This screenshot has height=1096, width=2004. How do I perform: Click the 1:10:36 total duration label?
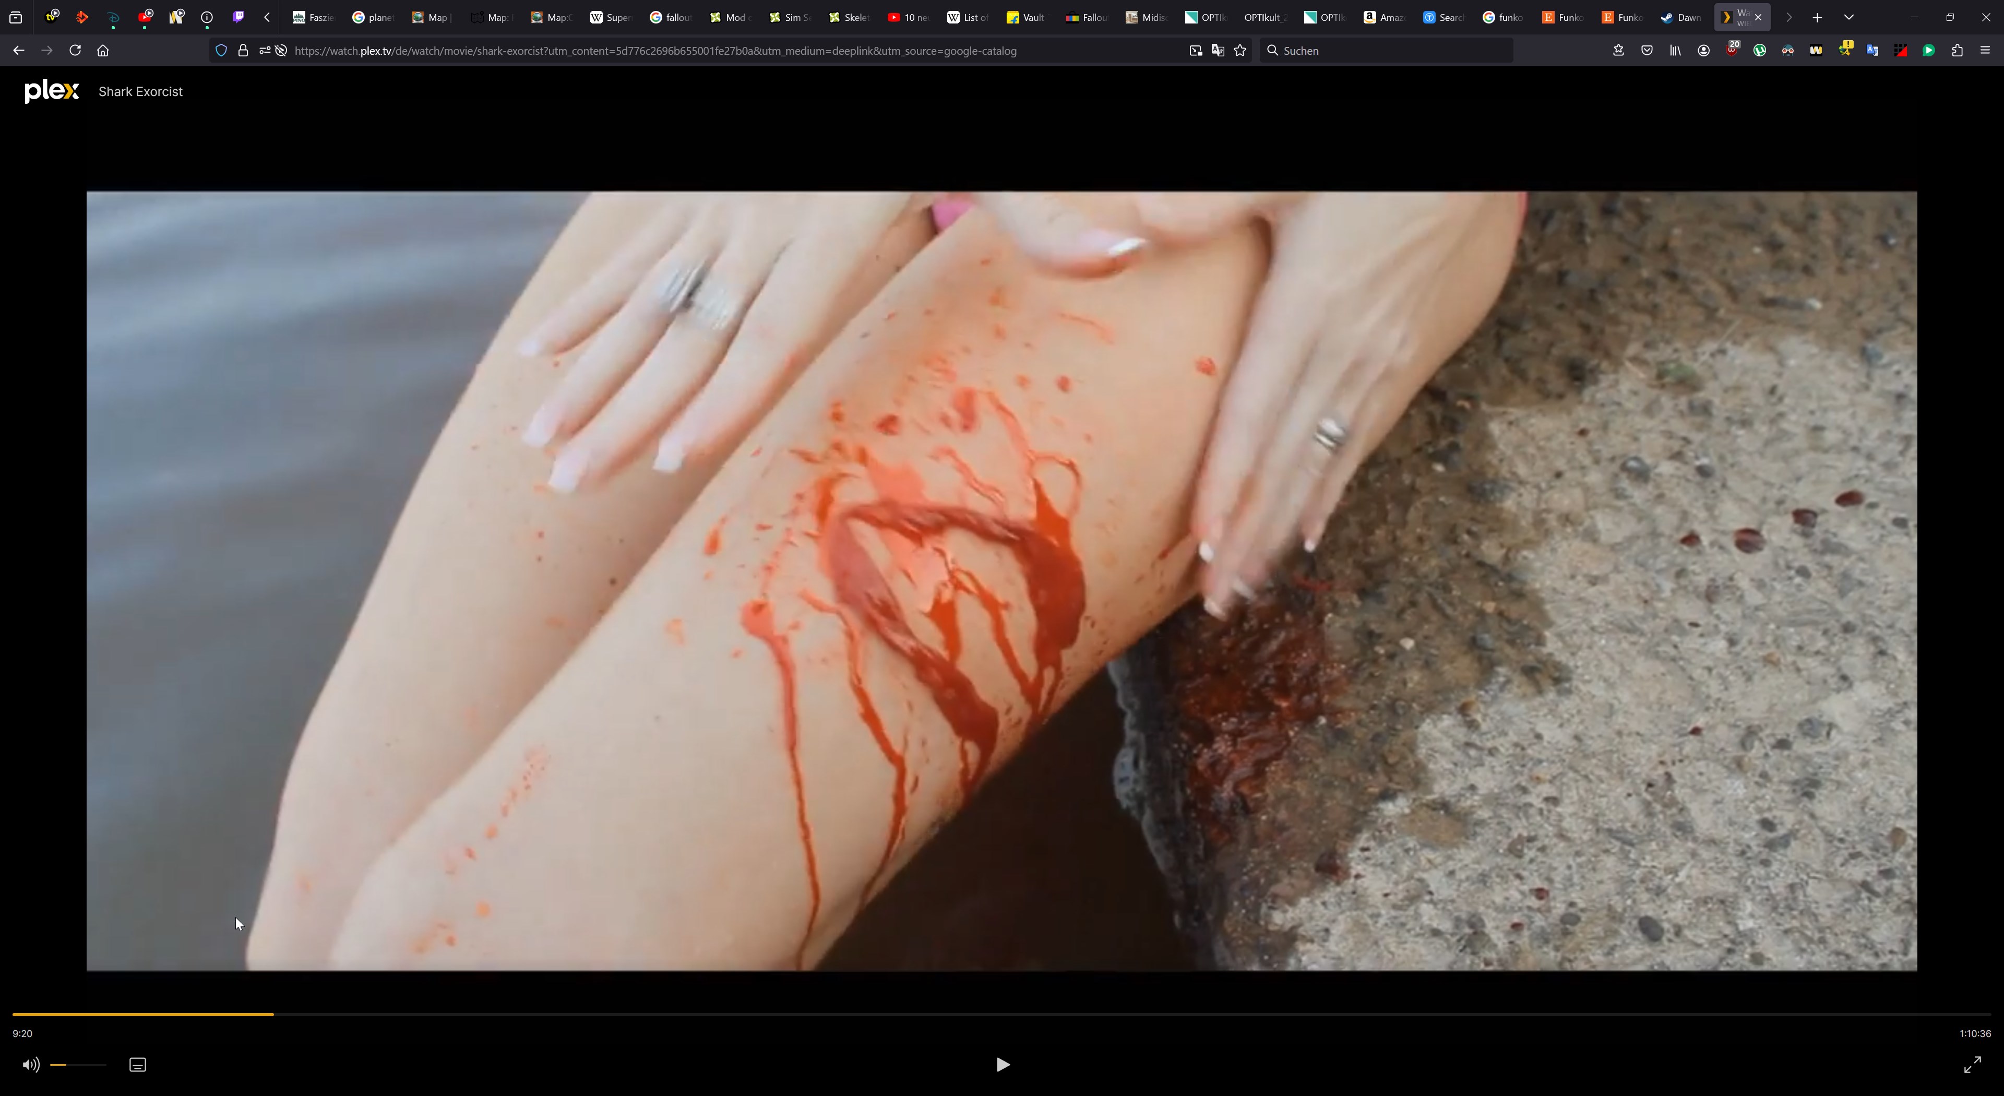point(1975,1034)
